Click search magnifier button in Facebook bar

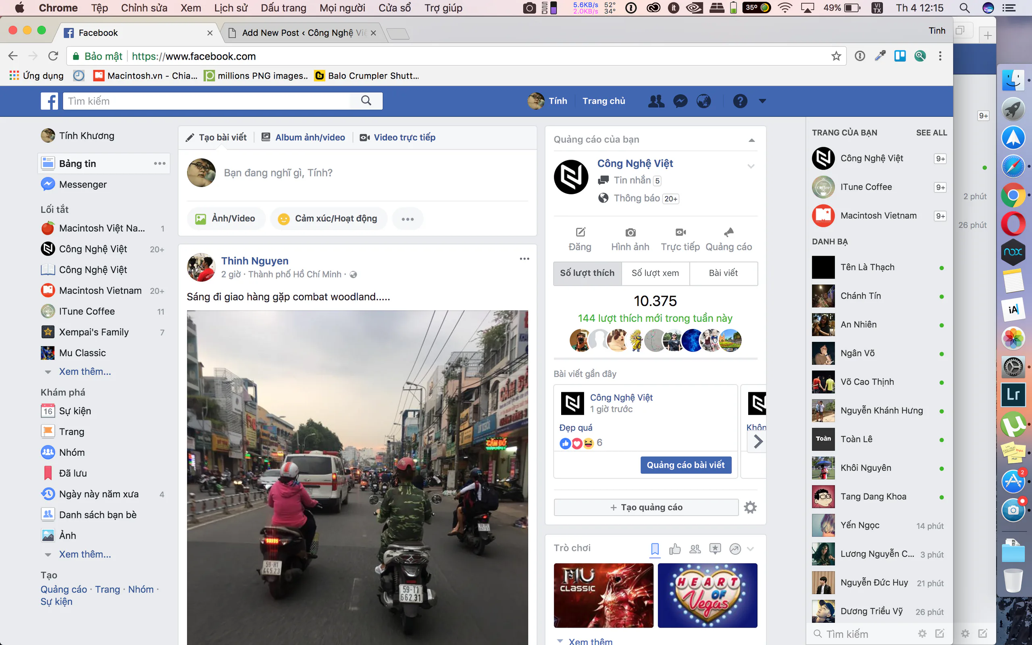point(366,101)
